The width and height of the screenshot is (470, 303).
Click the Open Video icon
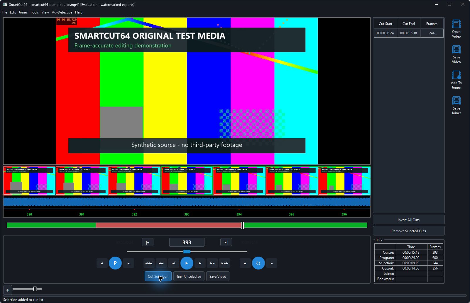tap(456, 24)
